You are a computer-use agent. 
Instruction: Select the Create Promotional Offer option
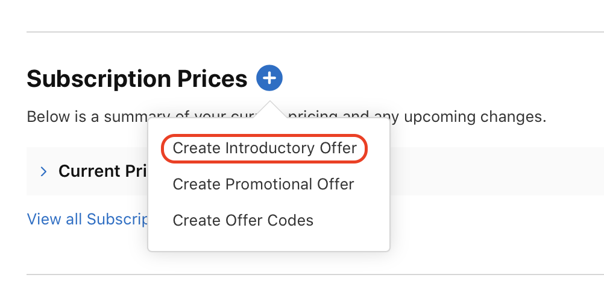point(263,184)
